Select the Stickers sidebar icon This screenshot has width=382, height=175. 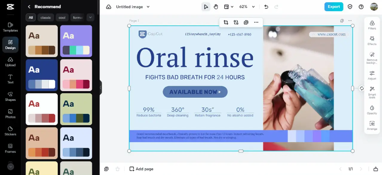tap(10, 131)
